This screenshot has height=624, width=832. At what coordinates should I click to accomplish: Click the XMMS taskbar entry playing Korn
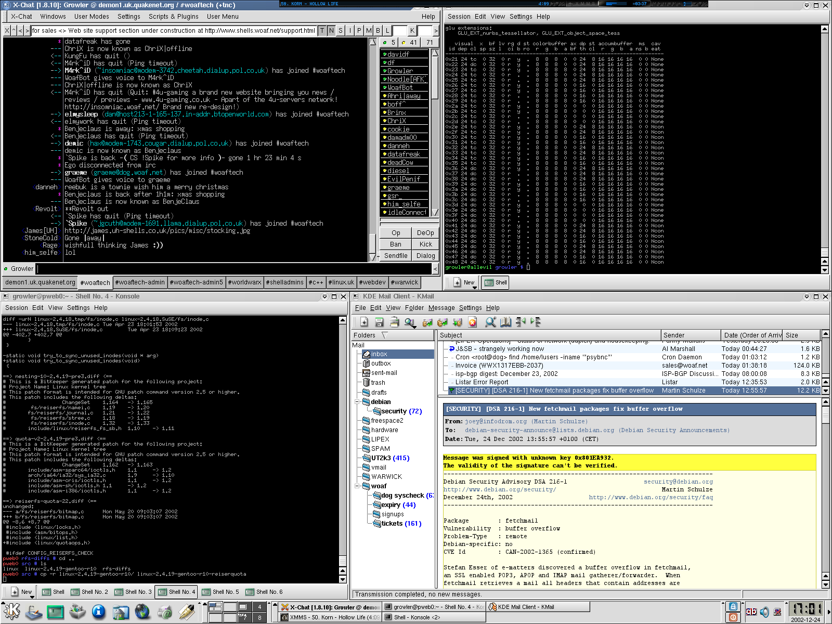[x=330, y=617]
